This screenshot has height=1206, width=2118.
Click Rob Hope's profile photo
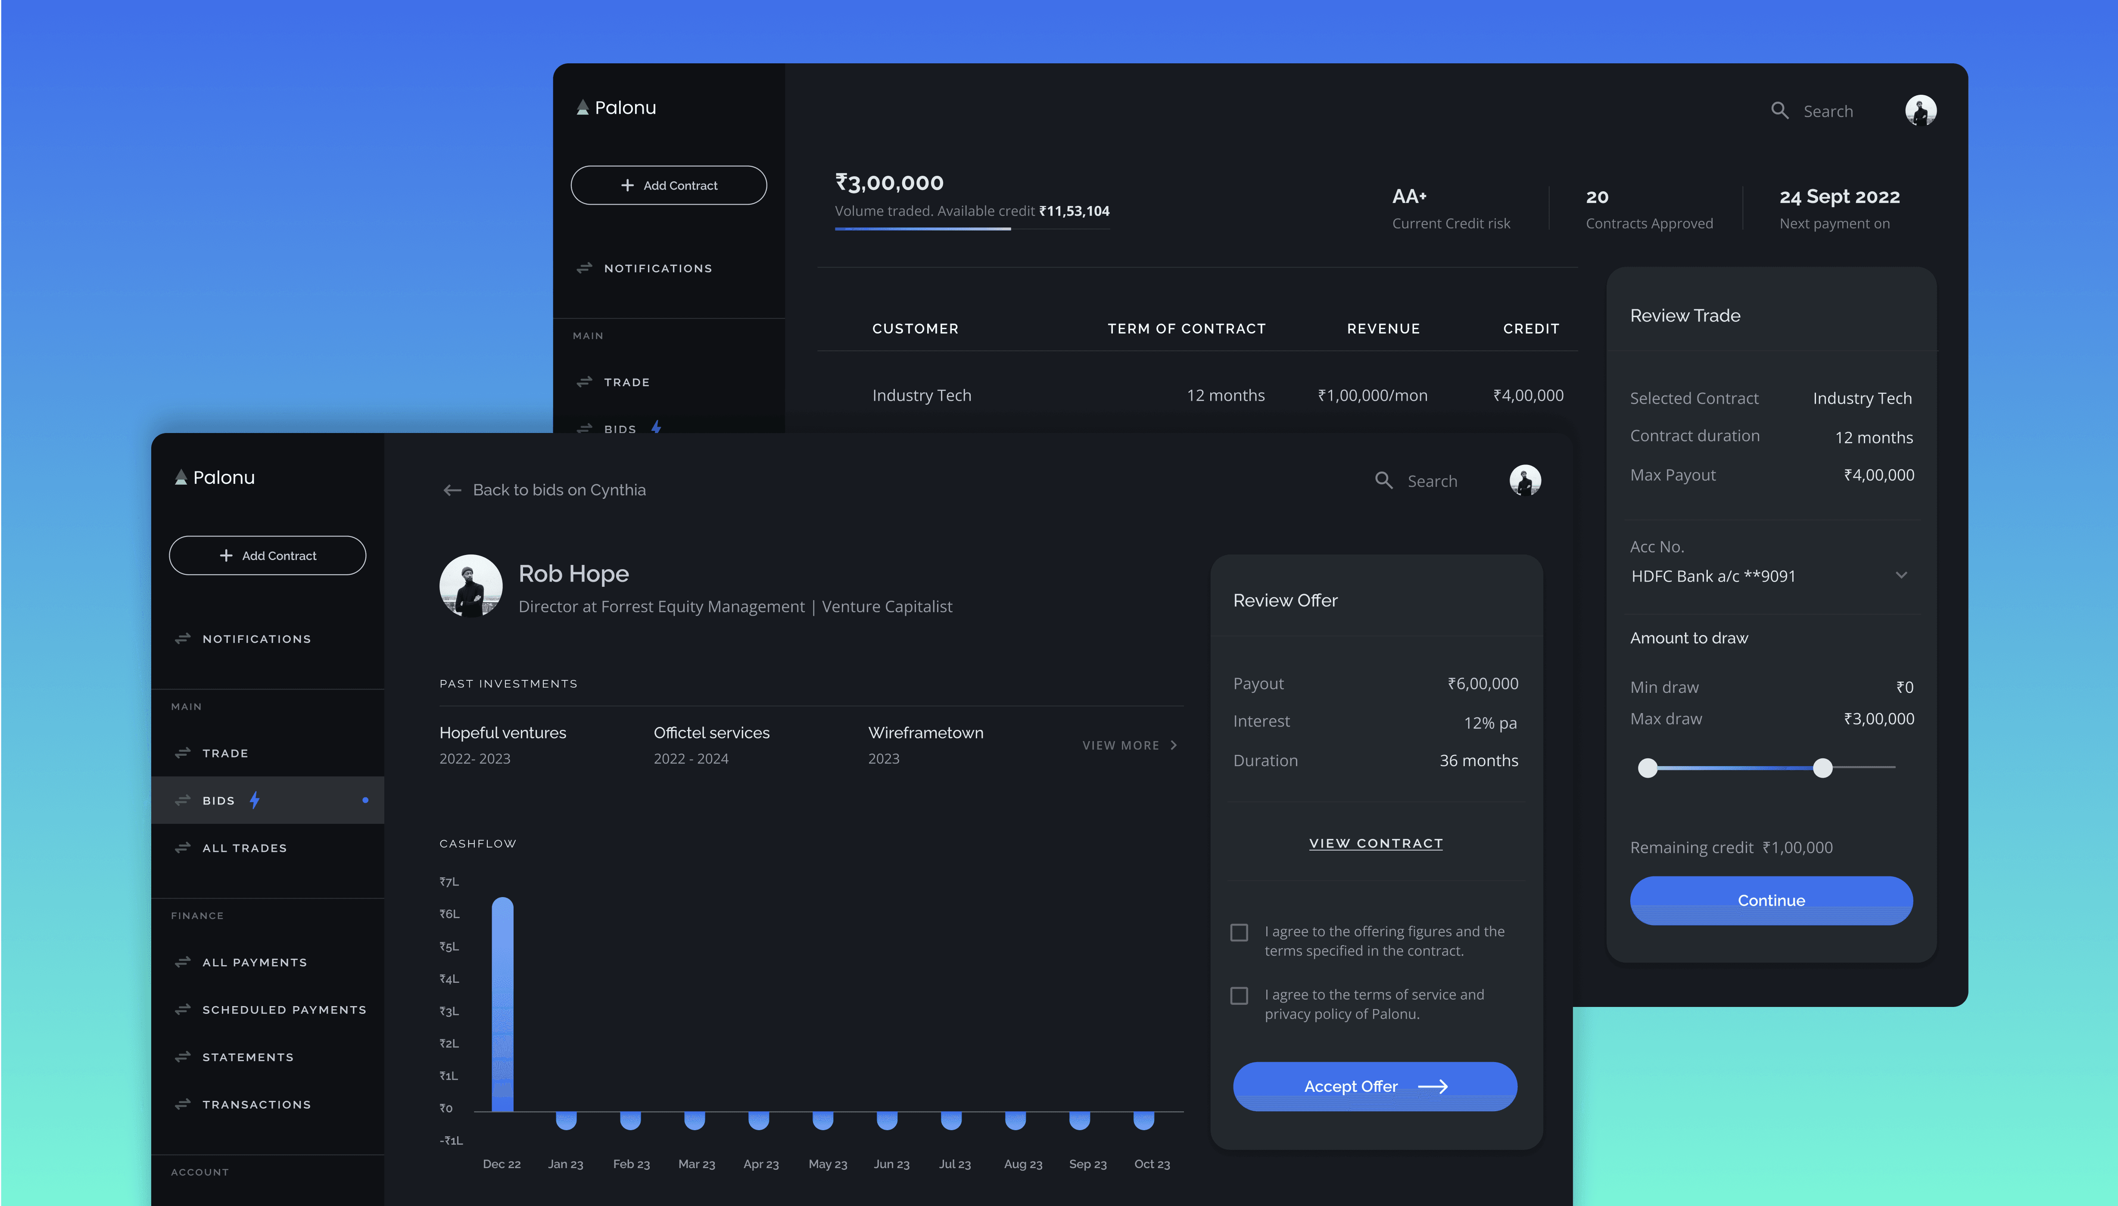[470, 586]
